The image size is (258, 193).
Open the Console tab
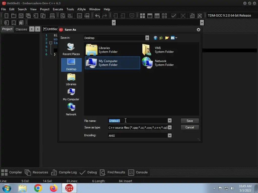pyautogui.click(x=138, y=172)
